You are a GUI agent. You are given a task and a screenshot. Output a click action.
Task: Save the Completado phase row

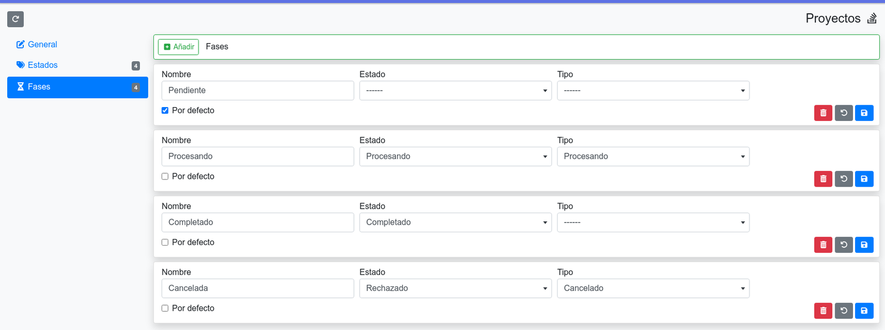(864, 245)
